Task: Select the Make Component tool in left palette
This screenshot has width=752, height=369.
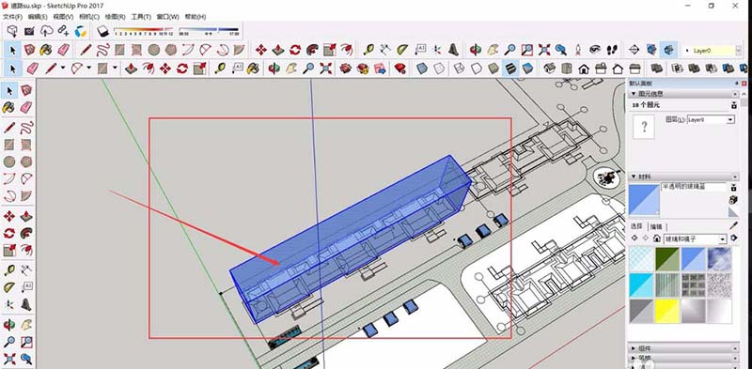Action: point(26,90)
